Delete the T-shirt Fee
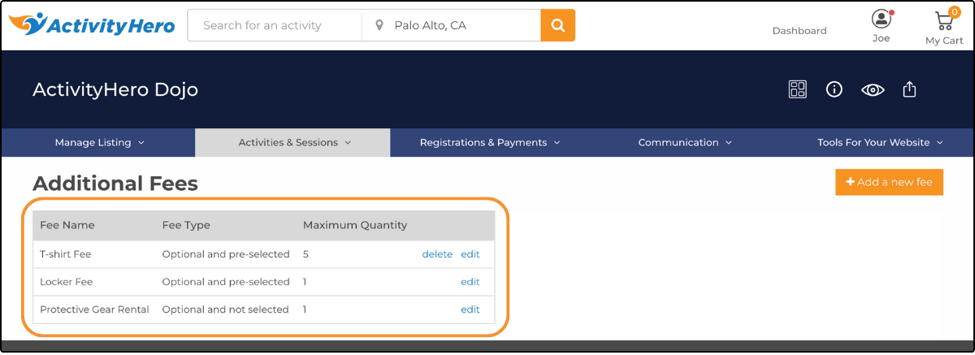 [437, 254]
